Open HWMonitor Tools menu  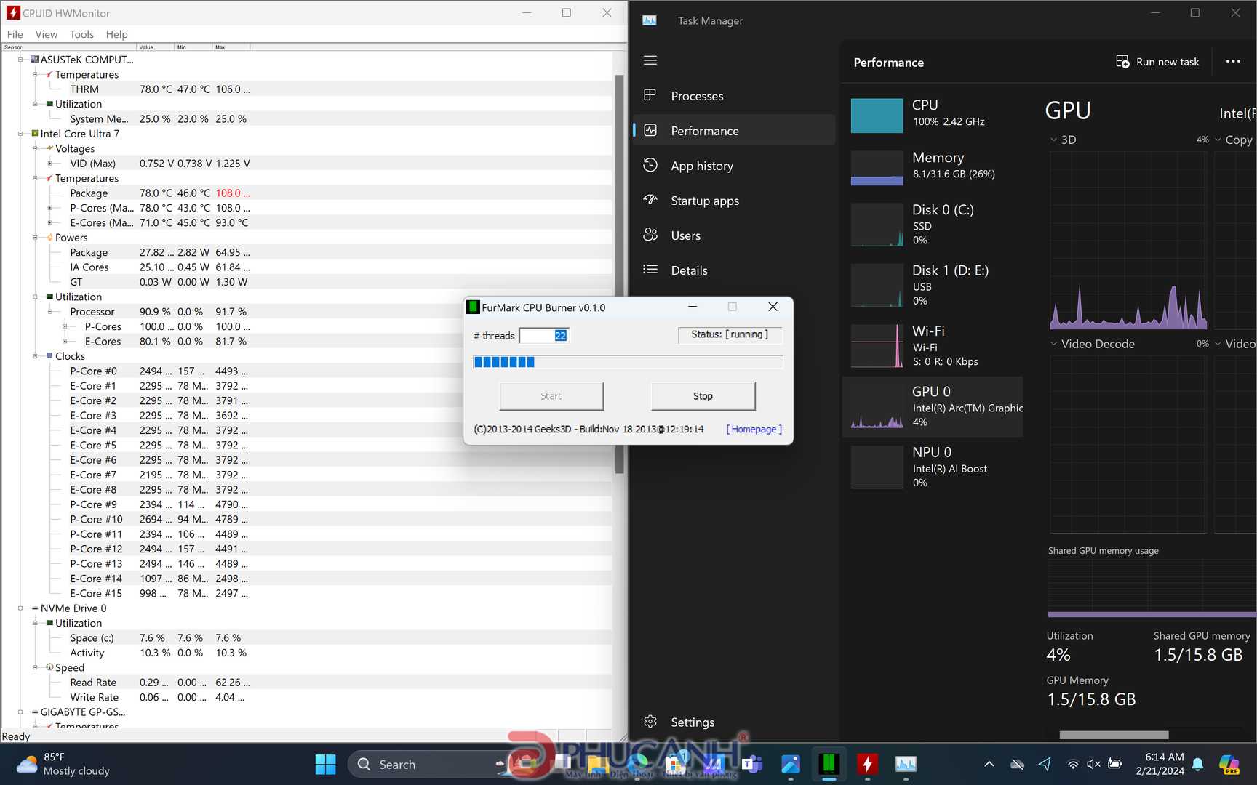[81, 34]
